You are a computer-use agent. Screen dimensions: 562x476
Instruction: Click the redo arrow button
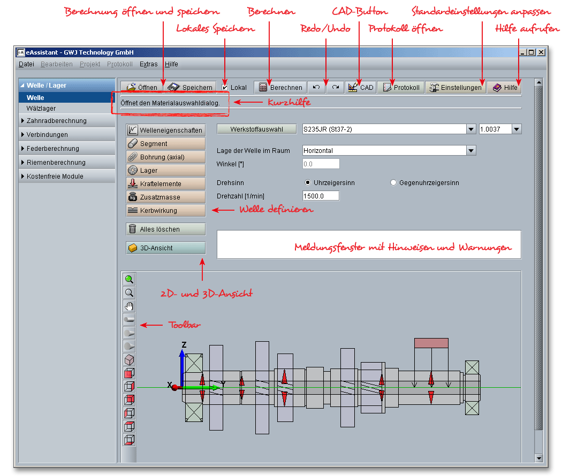(x=335, y=87)
